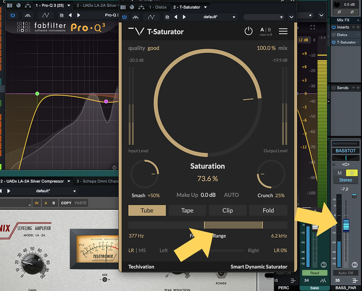Click the large Saturation knob
The image size is (362, 291).
208,103
